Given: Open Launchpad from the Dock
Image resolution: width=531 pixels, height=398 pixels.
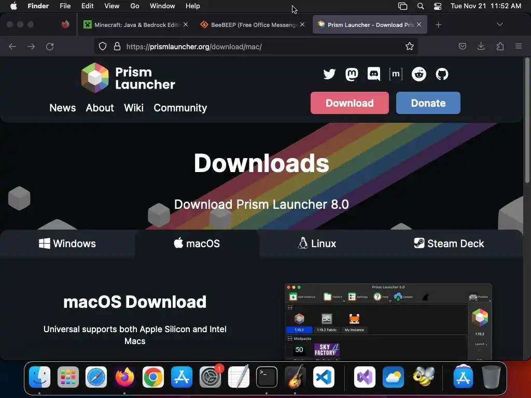Looking at the screenshot, I should click(68, 377).
